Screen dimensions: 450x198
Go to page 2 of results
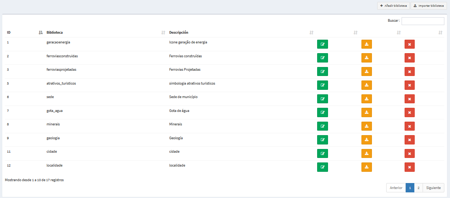tap(418, 188)
